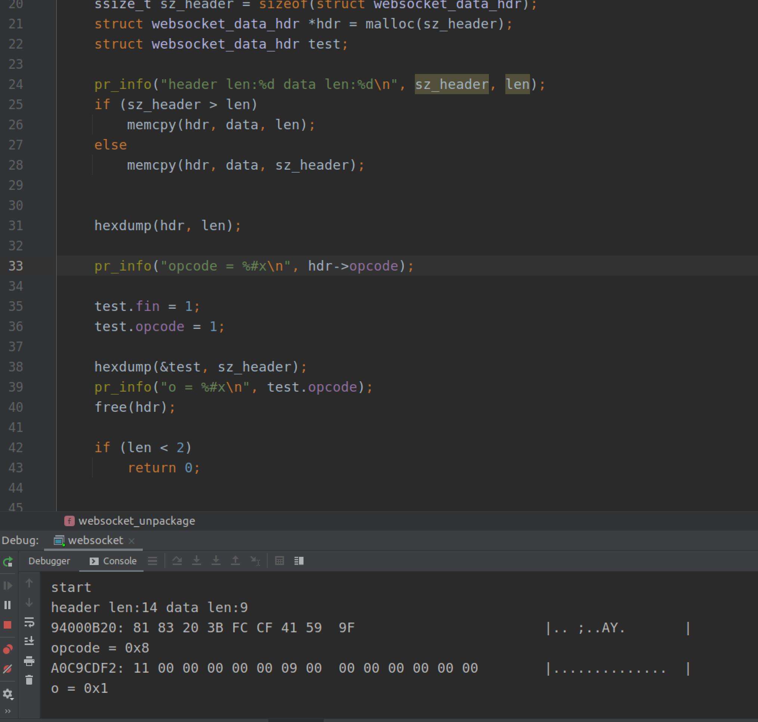Open debug settings gear dropdown
Image resolution: width=758 pixels, height=722 pixels.
tap(8, 694)
